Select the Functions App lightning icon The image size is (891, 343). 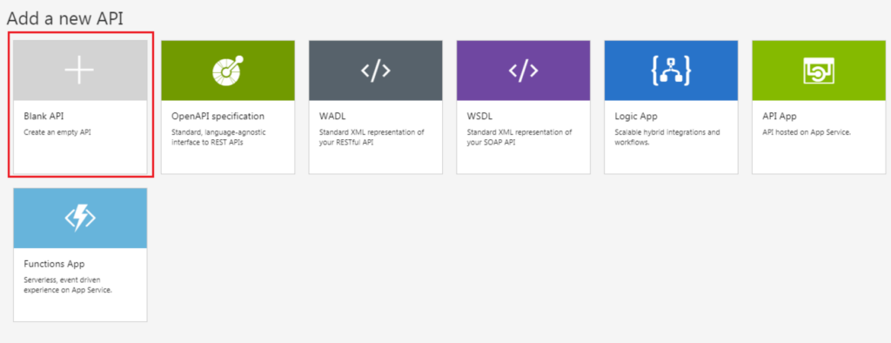(x=80, y=218)
